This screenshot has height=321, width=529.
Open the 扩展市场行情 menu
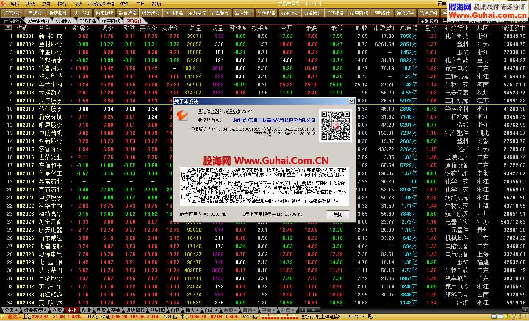(101, 4)
